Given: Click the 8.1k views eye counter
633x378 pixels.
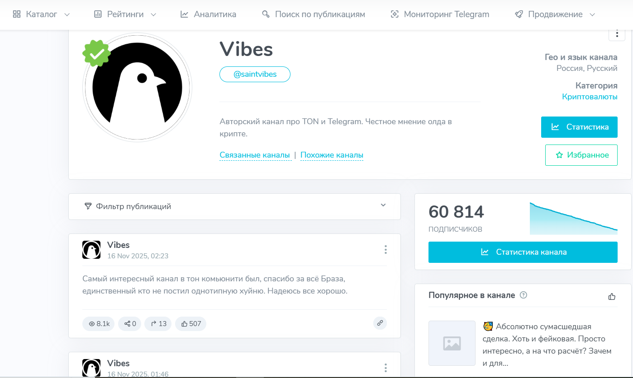Looking at the screenshot, I should coord(99,324).
